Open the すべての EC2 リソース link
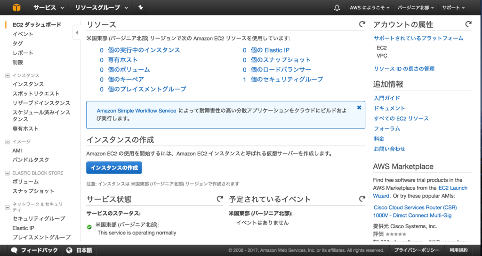The image size is (482, 256). (401, 118)
